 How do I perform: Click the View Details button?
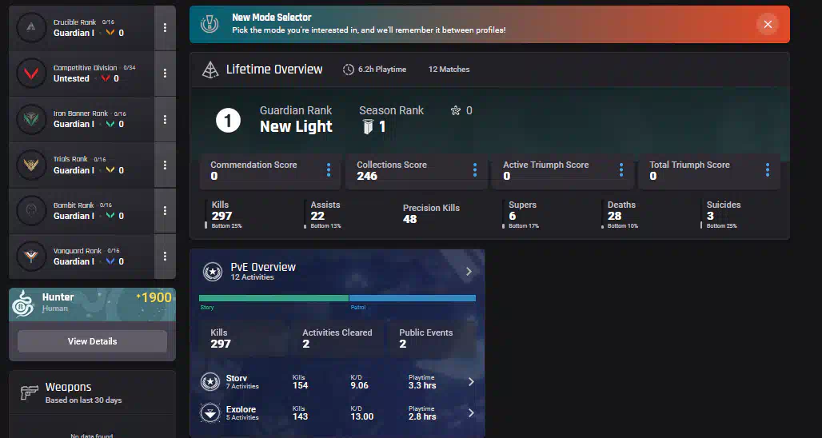click(92, 341)
